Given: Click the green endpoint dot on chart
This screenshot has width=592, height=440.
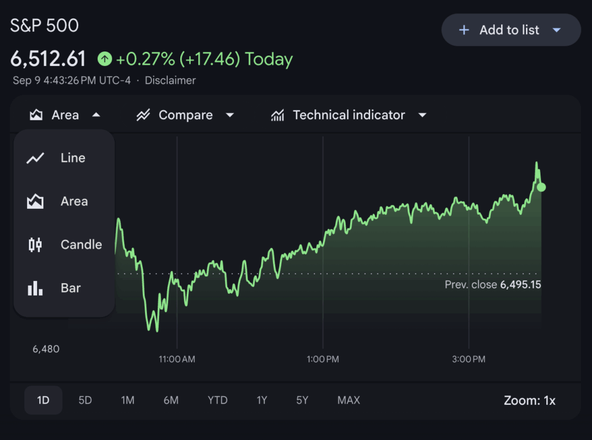Looking at the screenshot, I should pyautogui.click(x=541, y=187).
